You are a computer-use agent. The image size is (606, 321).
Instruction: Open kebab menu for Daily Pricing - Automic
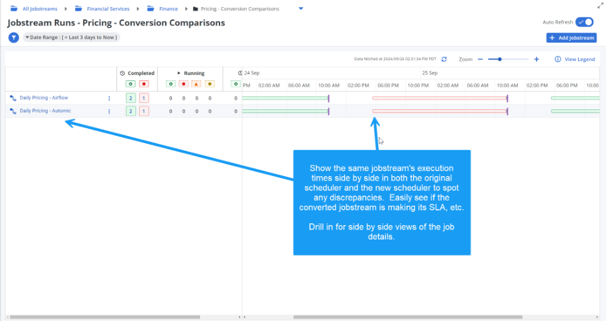(109, 111)
